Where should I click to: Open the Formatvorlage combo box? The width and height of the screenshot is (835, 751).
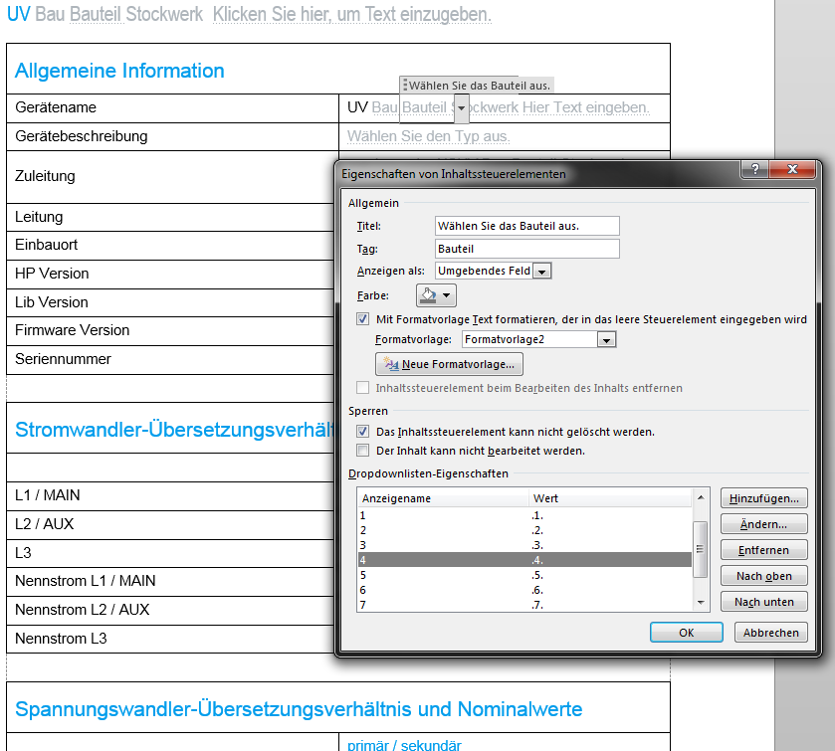pos(606,339)
